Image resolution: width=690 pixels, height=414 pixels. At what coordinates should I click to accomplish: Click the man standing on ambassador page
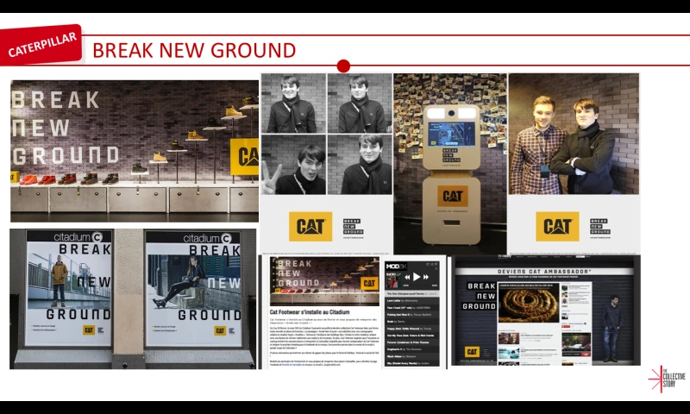[612, 328]
